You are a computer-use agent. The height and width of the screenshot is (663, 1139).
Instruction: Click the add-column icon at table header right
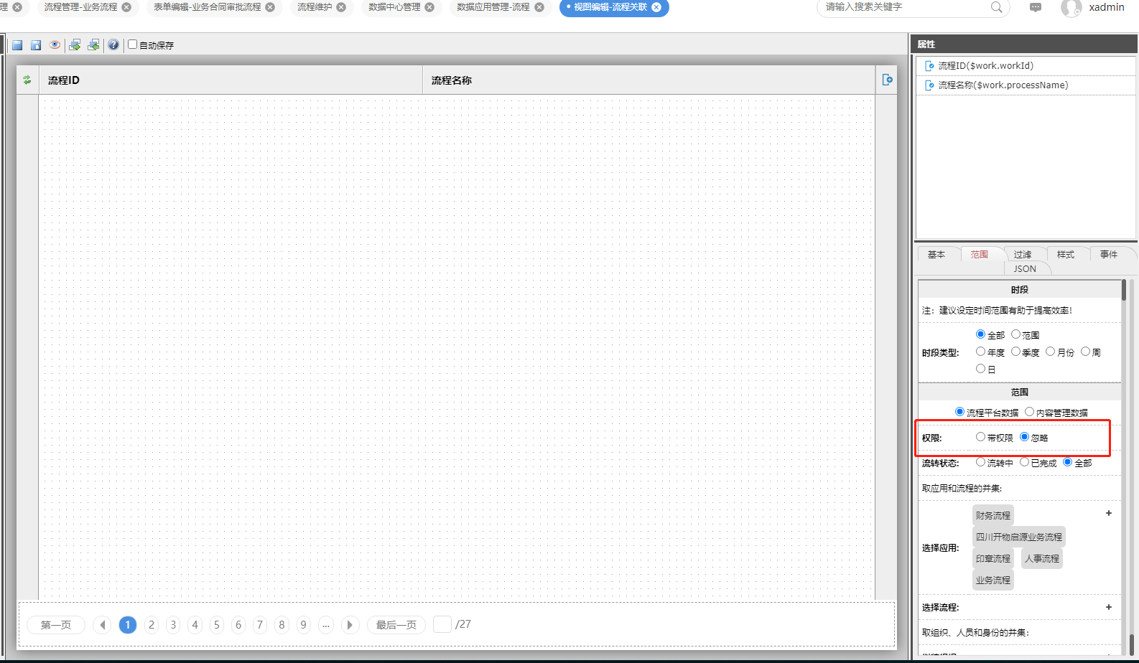(888, 80)
